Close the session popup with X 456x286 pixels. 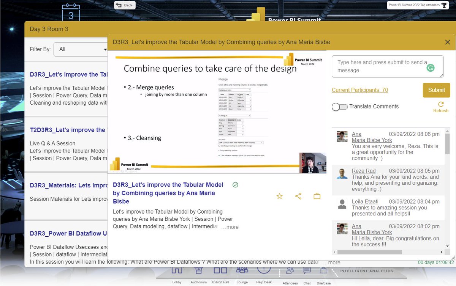pyautogui.click(x=447, y=42)
